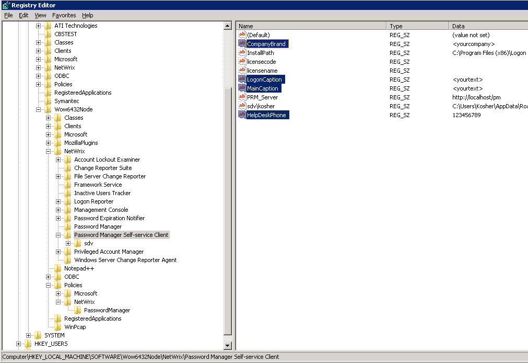Click the Registry Editor title bar icon

(x=6, y=5)
